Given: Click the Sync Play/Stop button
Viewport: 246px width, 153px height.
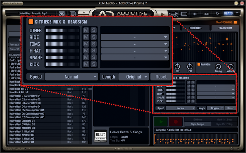Looking at the screenshot, I should pyautogui.click(x=224, y=124).
